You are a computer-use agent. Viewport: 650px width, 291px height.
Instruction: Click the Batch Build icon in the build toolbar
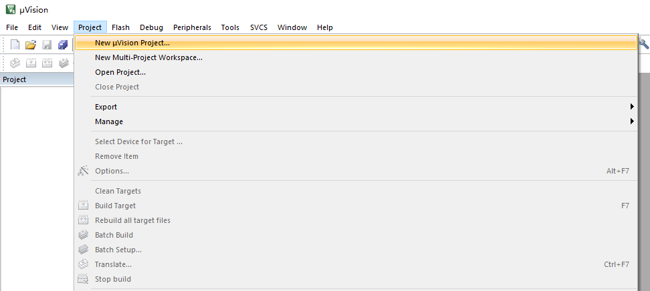pos(64,63)
